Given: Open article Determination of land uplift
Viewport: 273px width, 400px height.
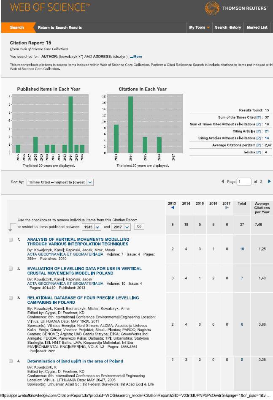Looking at the screenshot, I should click(x=75, y=361).
